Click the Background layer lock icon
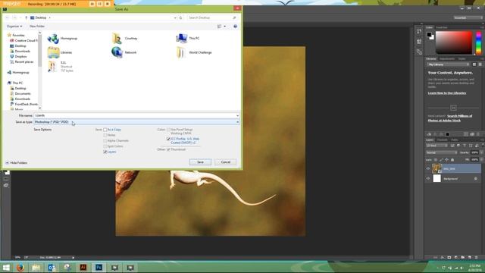The image size is (485, 273). [x=476, y=179]
